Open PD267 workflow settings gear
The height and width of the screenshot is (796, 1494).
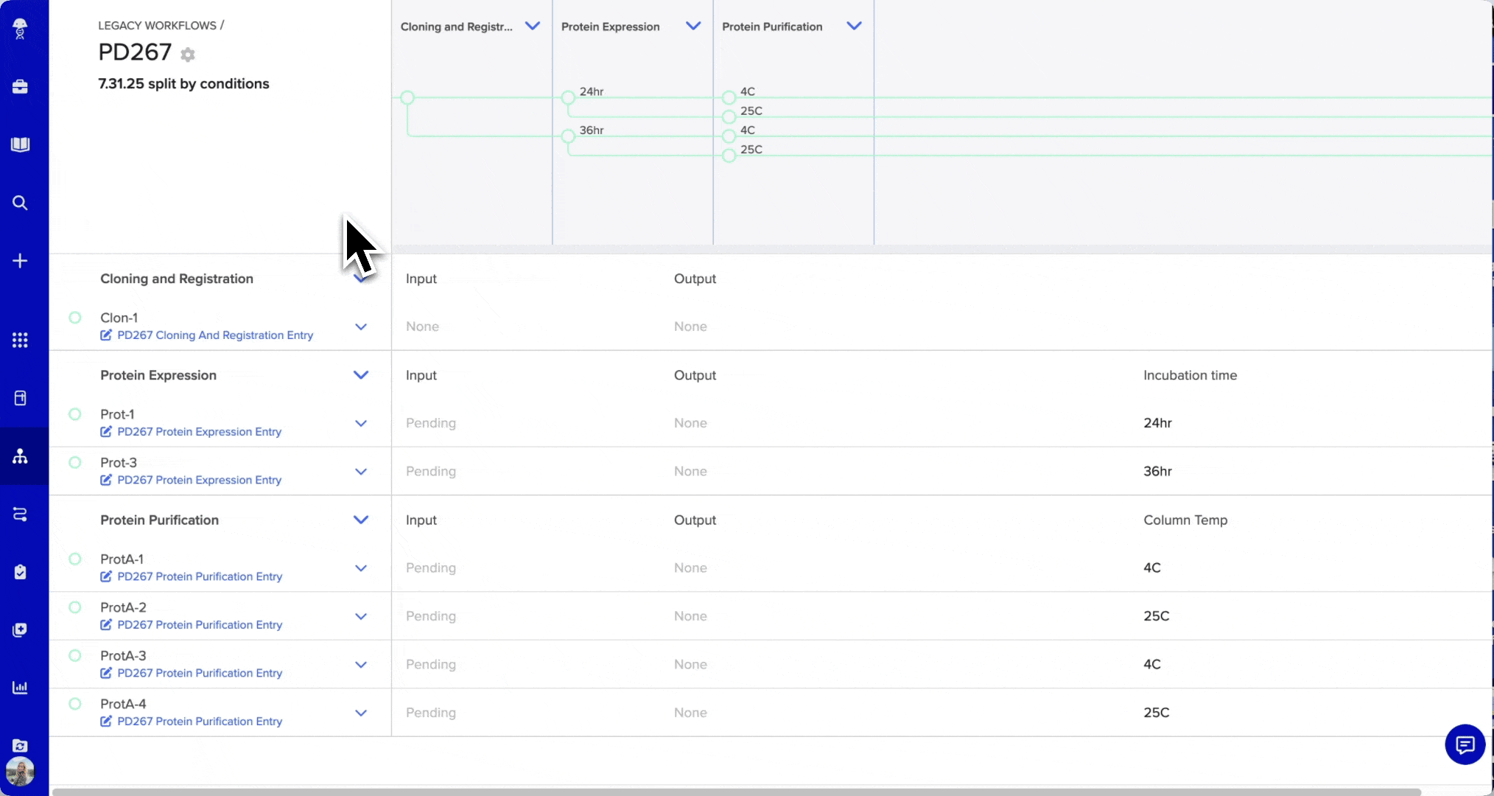point(188,55)
